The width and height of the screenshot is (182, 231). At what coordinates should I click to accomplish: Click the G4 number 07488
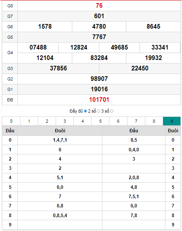tap(38, 48)
